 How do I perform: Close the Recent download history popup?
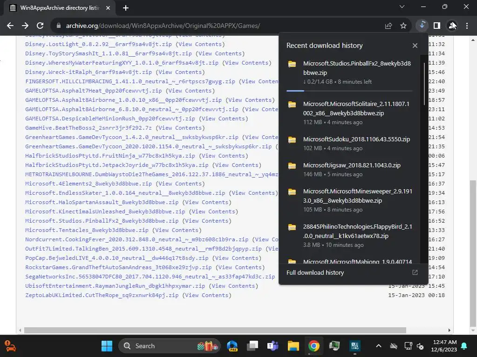click(x=415, y=46)
